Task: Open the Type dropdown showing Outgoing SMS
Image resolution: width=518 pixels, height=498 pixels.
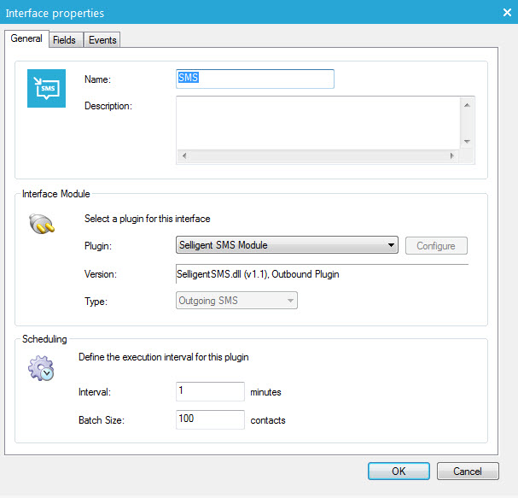Action: [236, 301]
